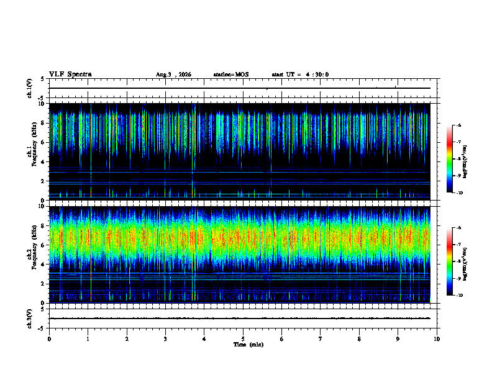Click the "station=MOS" header label
The height and width of the screenshot is (380, 492).
(x=231, y=75)
